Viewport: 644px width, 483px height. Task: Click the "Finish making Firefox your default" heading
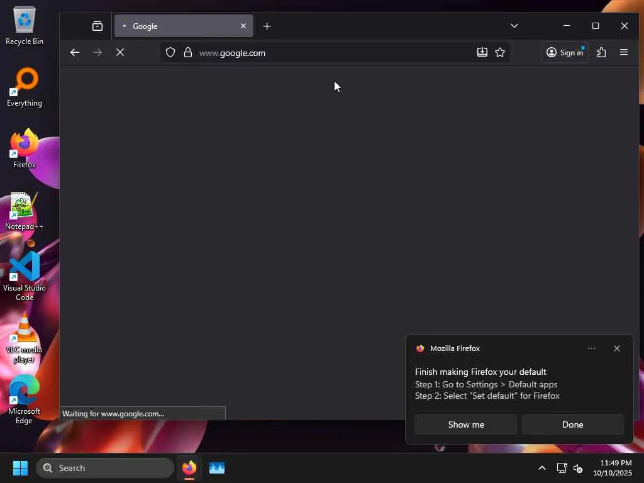point(480,372)
